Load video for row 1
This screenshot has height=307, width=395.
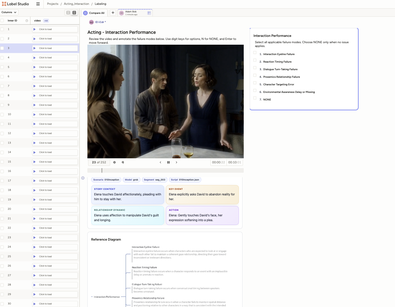pyautogui.click(x=55, y=29)
